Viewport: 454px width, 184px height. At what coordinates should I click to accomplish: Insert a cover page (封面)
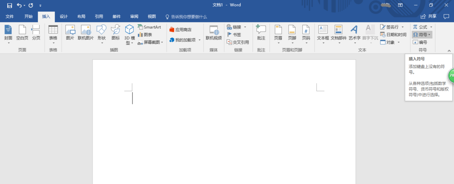(8, 33)
